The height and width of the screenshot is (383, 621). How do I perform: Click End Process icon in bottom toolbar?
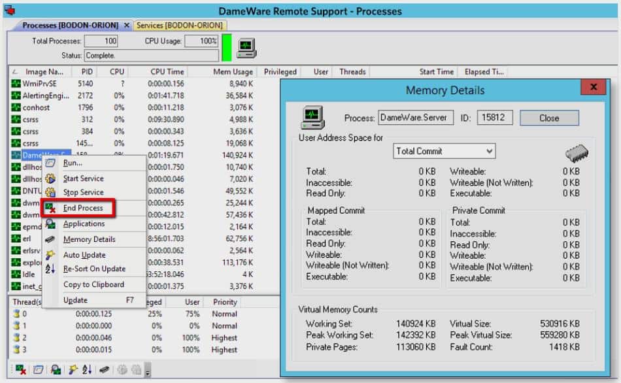click(21, 370)
